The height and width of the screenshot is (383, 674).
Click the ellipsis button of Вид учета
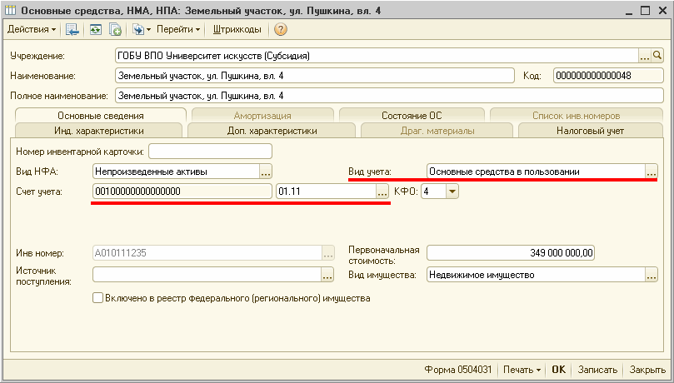click(651, 172)
